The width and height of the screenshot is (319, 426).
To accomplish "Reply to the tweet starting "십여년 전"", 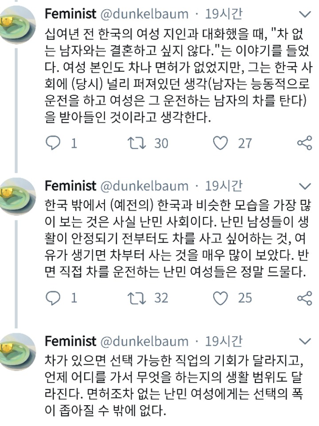I will coord(53,143).
